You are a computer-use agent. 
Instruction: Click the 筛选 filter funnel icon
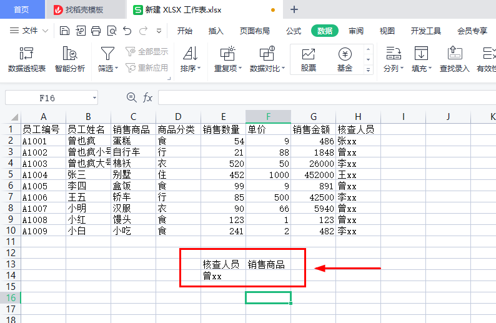[x=107, y=54]
